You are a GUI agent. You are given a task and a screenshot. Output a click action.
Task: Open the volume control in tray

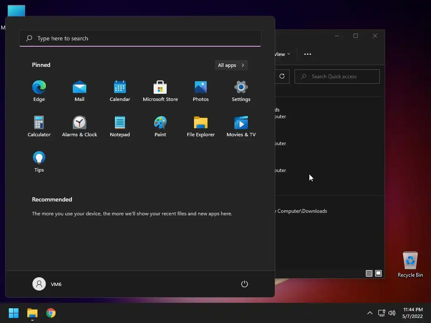click(x=392, y=313)
